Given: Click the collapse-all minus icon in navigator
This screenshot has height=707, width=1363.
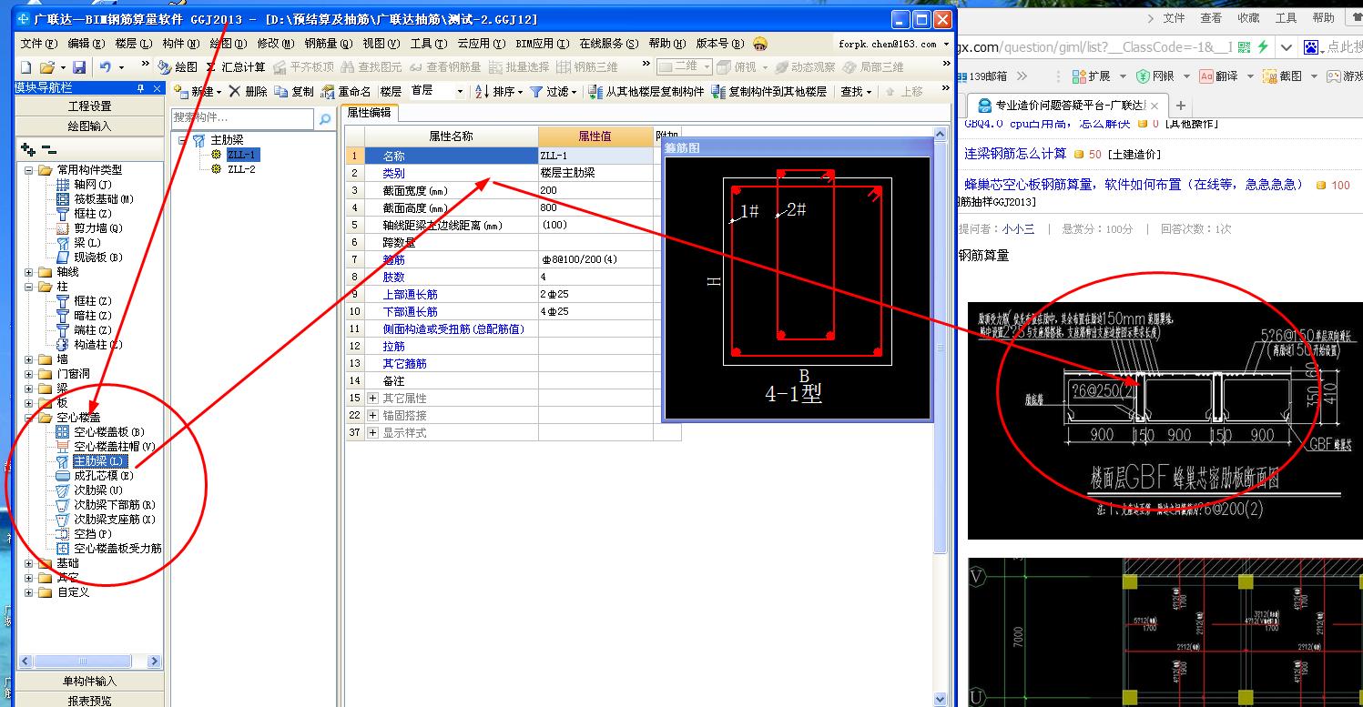Looking at the screenshot, I should tap(49, 149).
